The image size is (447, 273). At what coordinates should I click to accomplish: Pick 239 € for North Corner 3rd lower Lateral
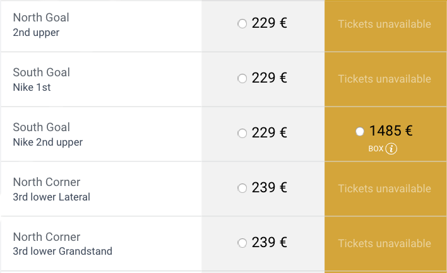point(242,189)
